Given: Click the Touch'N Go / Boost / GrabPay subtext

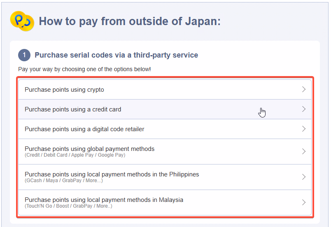Looking at the screenshot, I should tap(68, 206).
